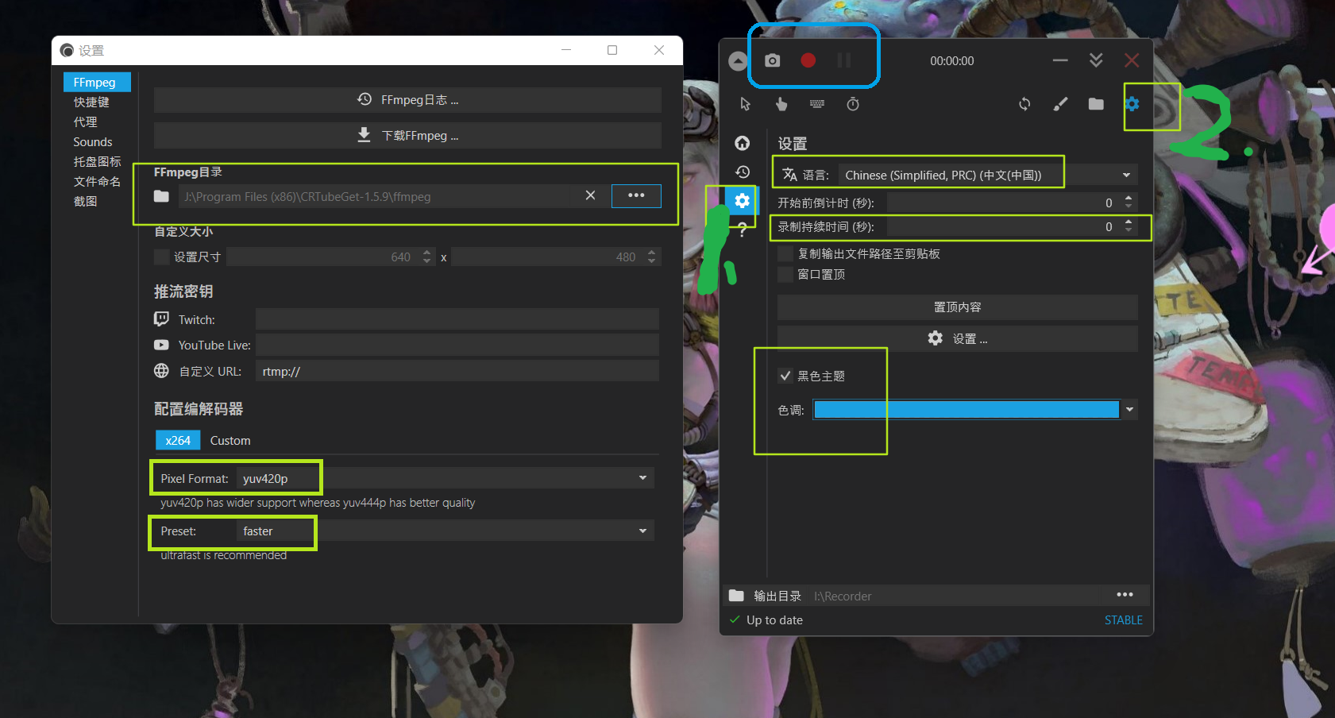Image resolution: width=1335 pixels, height=718 pixels.
Task: Check 复制输出文件路径至剪贴板 option
Action: pos(785,253)
